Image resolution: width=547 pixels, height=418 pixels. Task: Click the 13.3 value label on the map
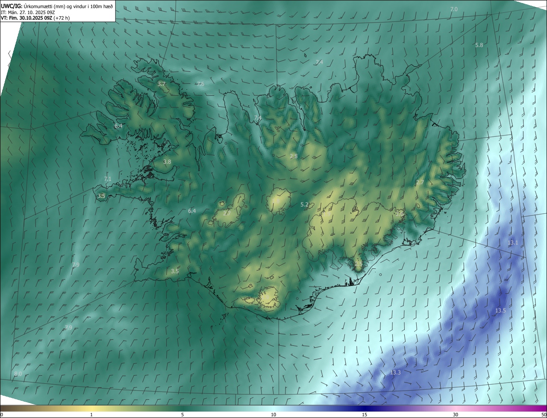coord(395,372)
